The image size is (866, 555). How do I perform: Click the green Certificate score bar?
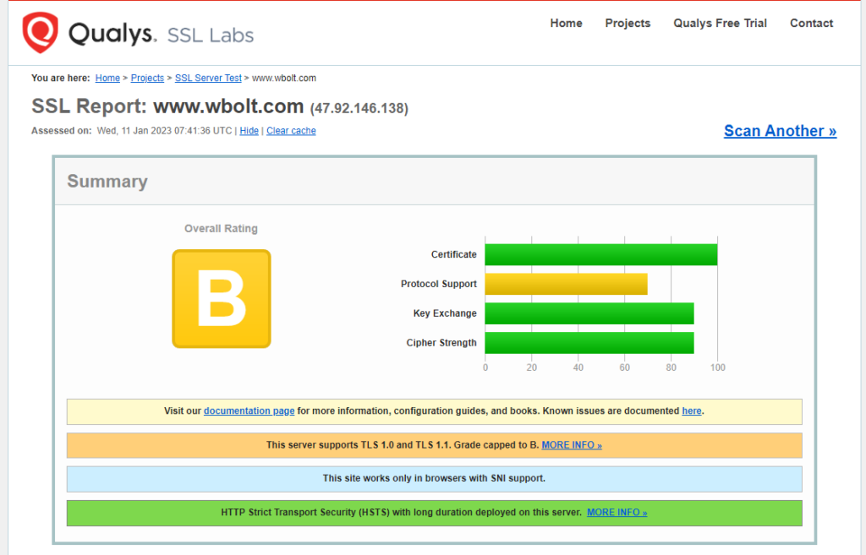pos(601,254)
